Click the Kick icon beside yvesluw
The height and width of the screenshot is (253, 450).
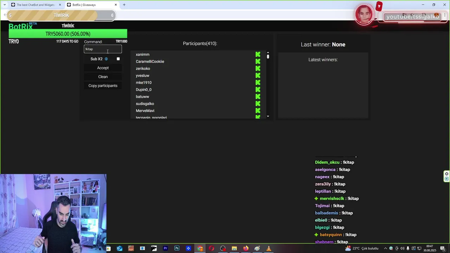(258, 76)
